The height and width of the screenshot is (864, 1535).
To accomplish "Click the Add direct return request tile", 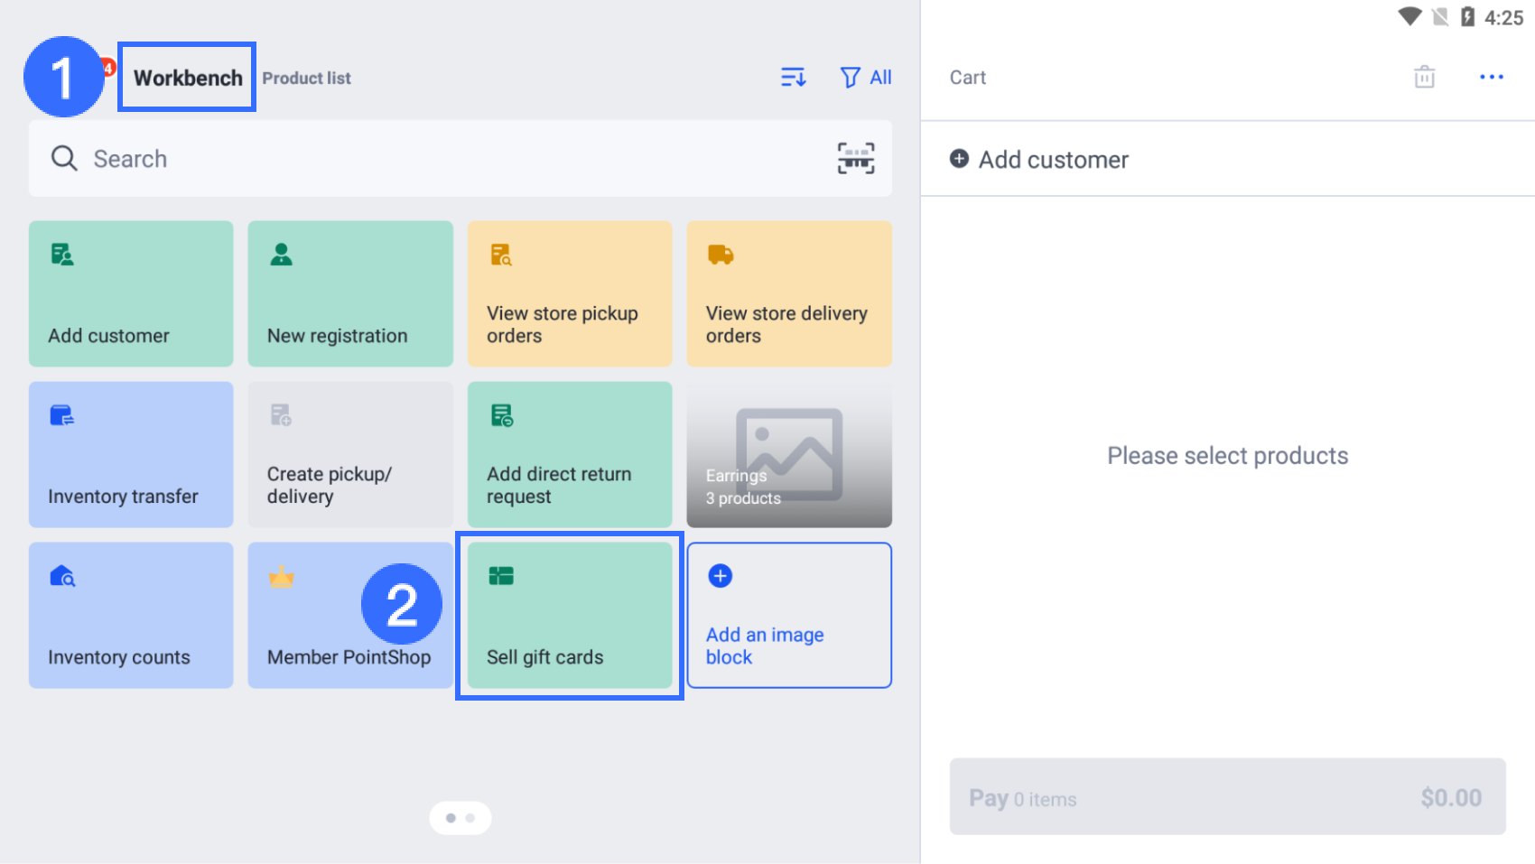I will (x=570, y=454).
